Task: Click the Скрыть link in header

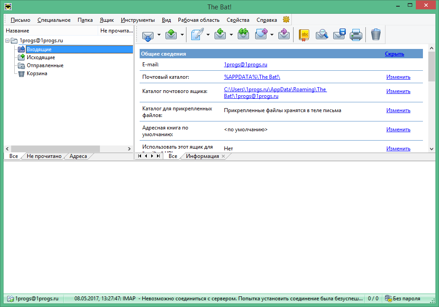Action: click(x=394, y=54)
